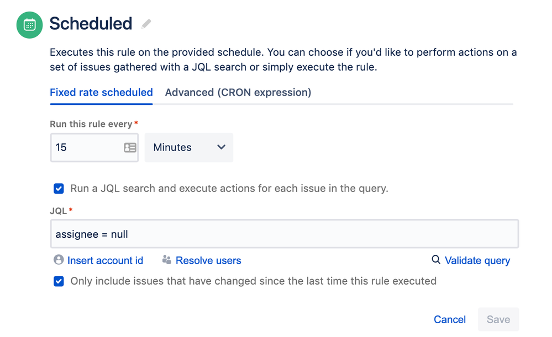Click the contact card icon in interval field
The image size is (552, 337).
(130, 147)
